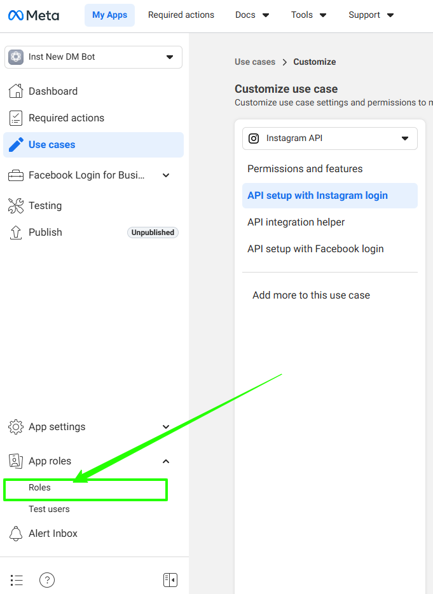Open the Inst New DM Bot app selector
This screenshot has width=433, height=594.
pyautogui.click(x=93, y=57)
